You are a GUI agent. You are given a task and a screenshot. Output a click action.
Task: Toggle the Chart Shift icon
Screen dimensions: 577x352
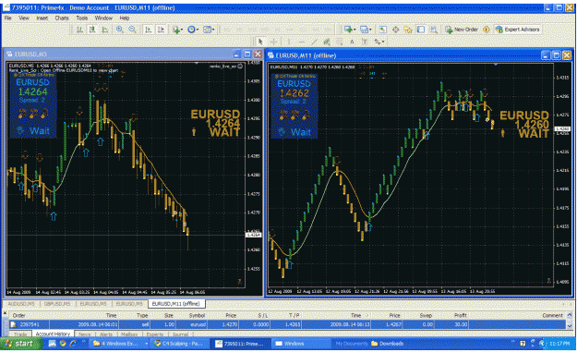pos(161,30)
